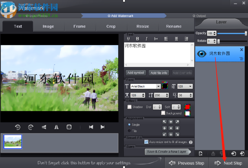Pick the red shadow color swatch
Viewport: 248px width, 168px height.
click(x=187, y=107)
